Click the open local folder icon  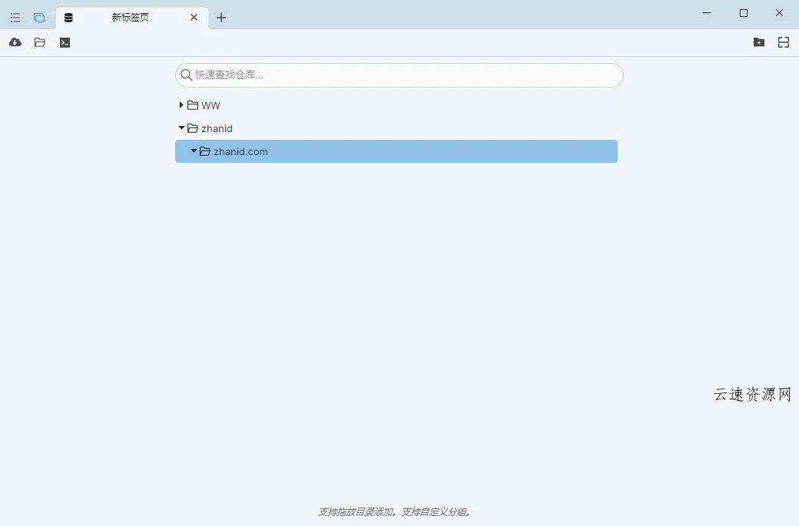pyautogui.click(x=39, y=42)
